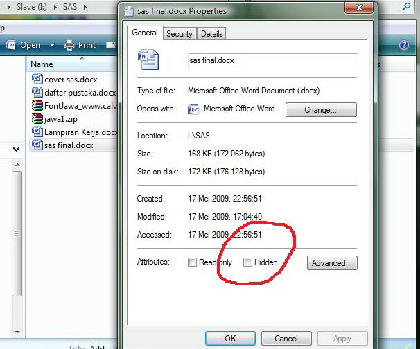
Task: Click the Change... button
Action: click(x=321, y=109)
